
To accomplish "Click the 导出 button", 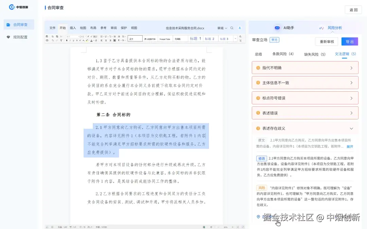I will click(x=350, y=41).
